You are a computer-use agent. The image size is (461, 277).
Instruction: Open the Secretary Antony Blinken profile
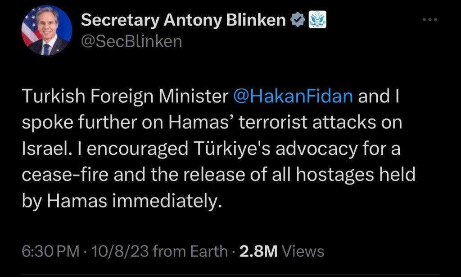point(182,18)
